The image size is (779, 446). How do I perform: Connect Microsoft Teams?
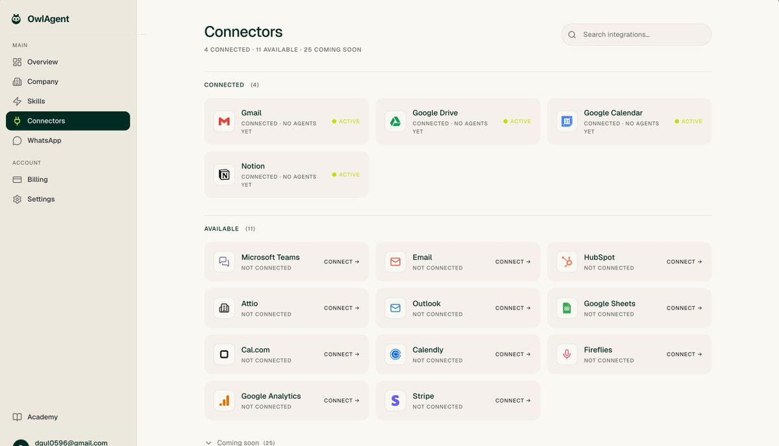click(341, 262)
